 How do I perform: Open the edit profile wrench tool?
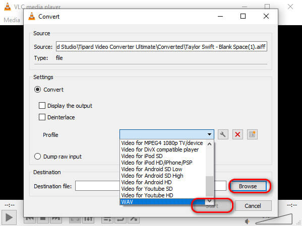click(223, 134)
